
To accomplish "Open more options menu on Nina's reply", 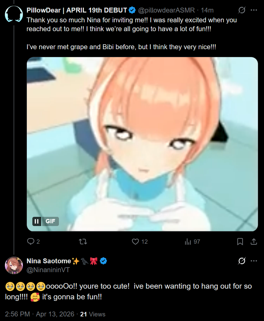I will click(254, 261).
